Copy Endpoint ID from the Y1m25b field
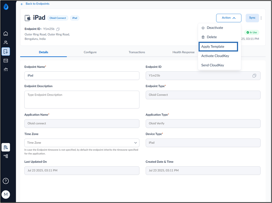This screenshot has height=203, width=272. coord(254,76)
